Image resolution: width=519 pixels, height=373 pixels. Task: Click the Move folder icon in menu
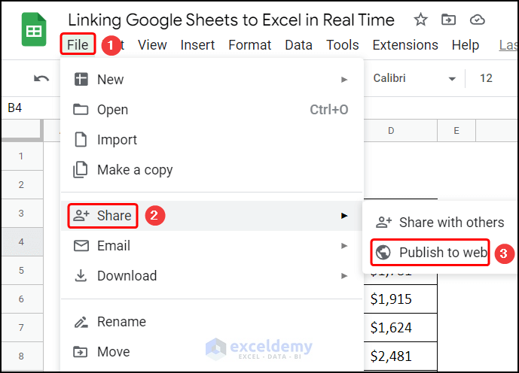[x=81, y=352]
